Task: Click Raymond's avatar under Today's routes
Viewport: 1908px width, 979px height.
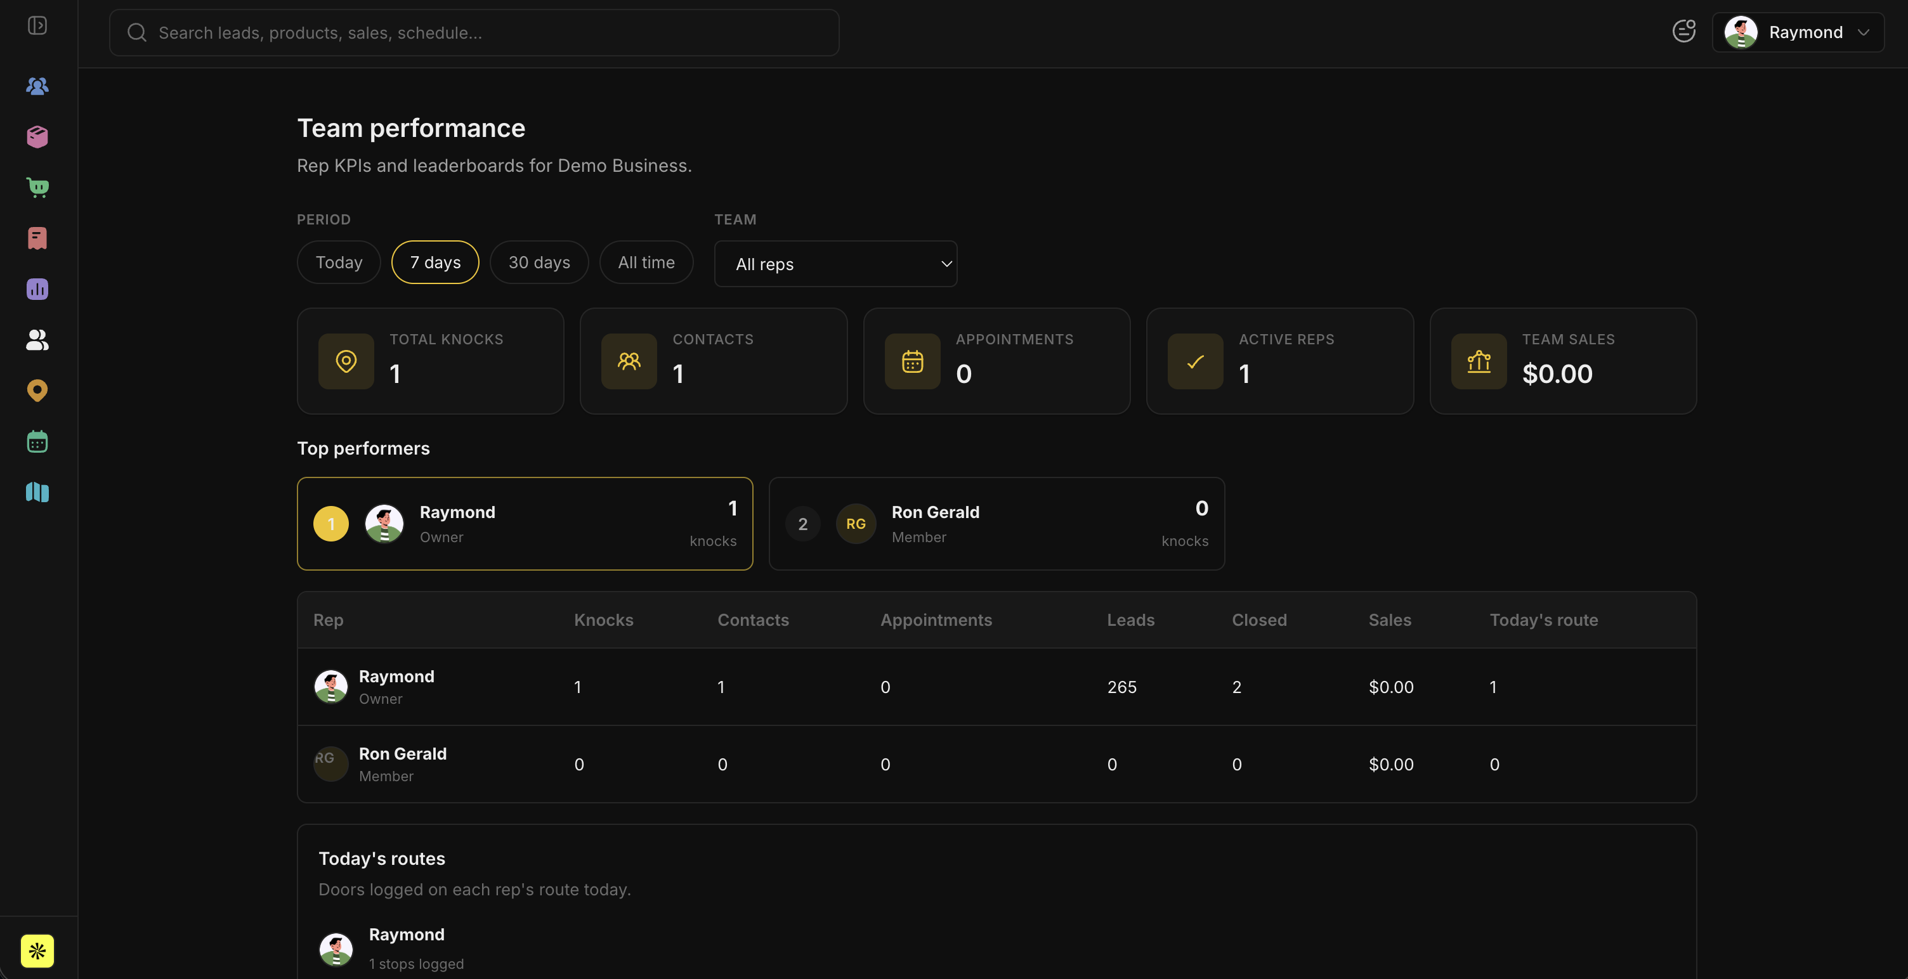Action: (x=336, y=949)
